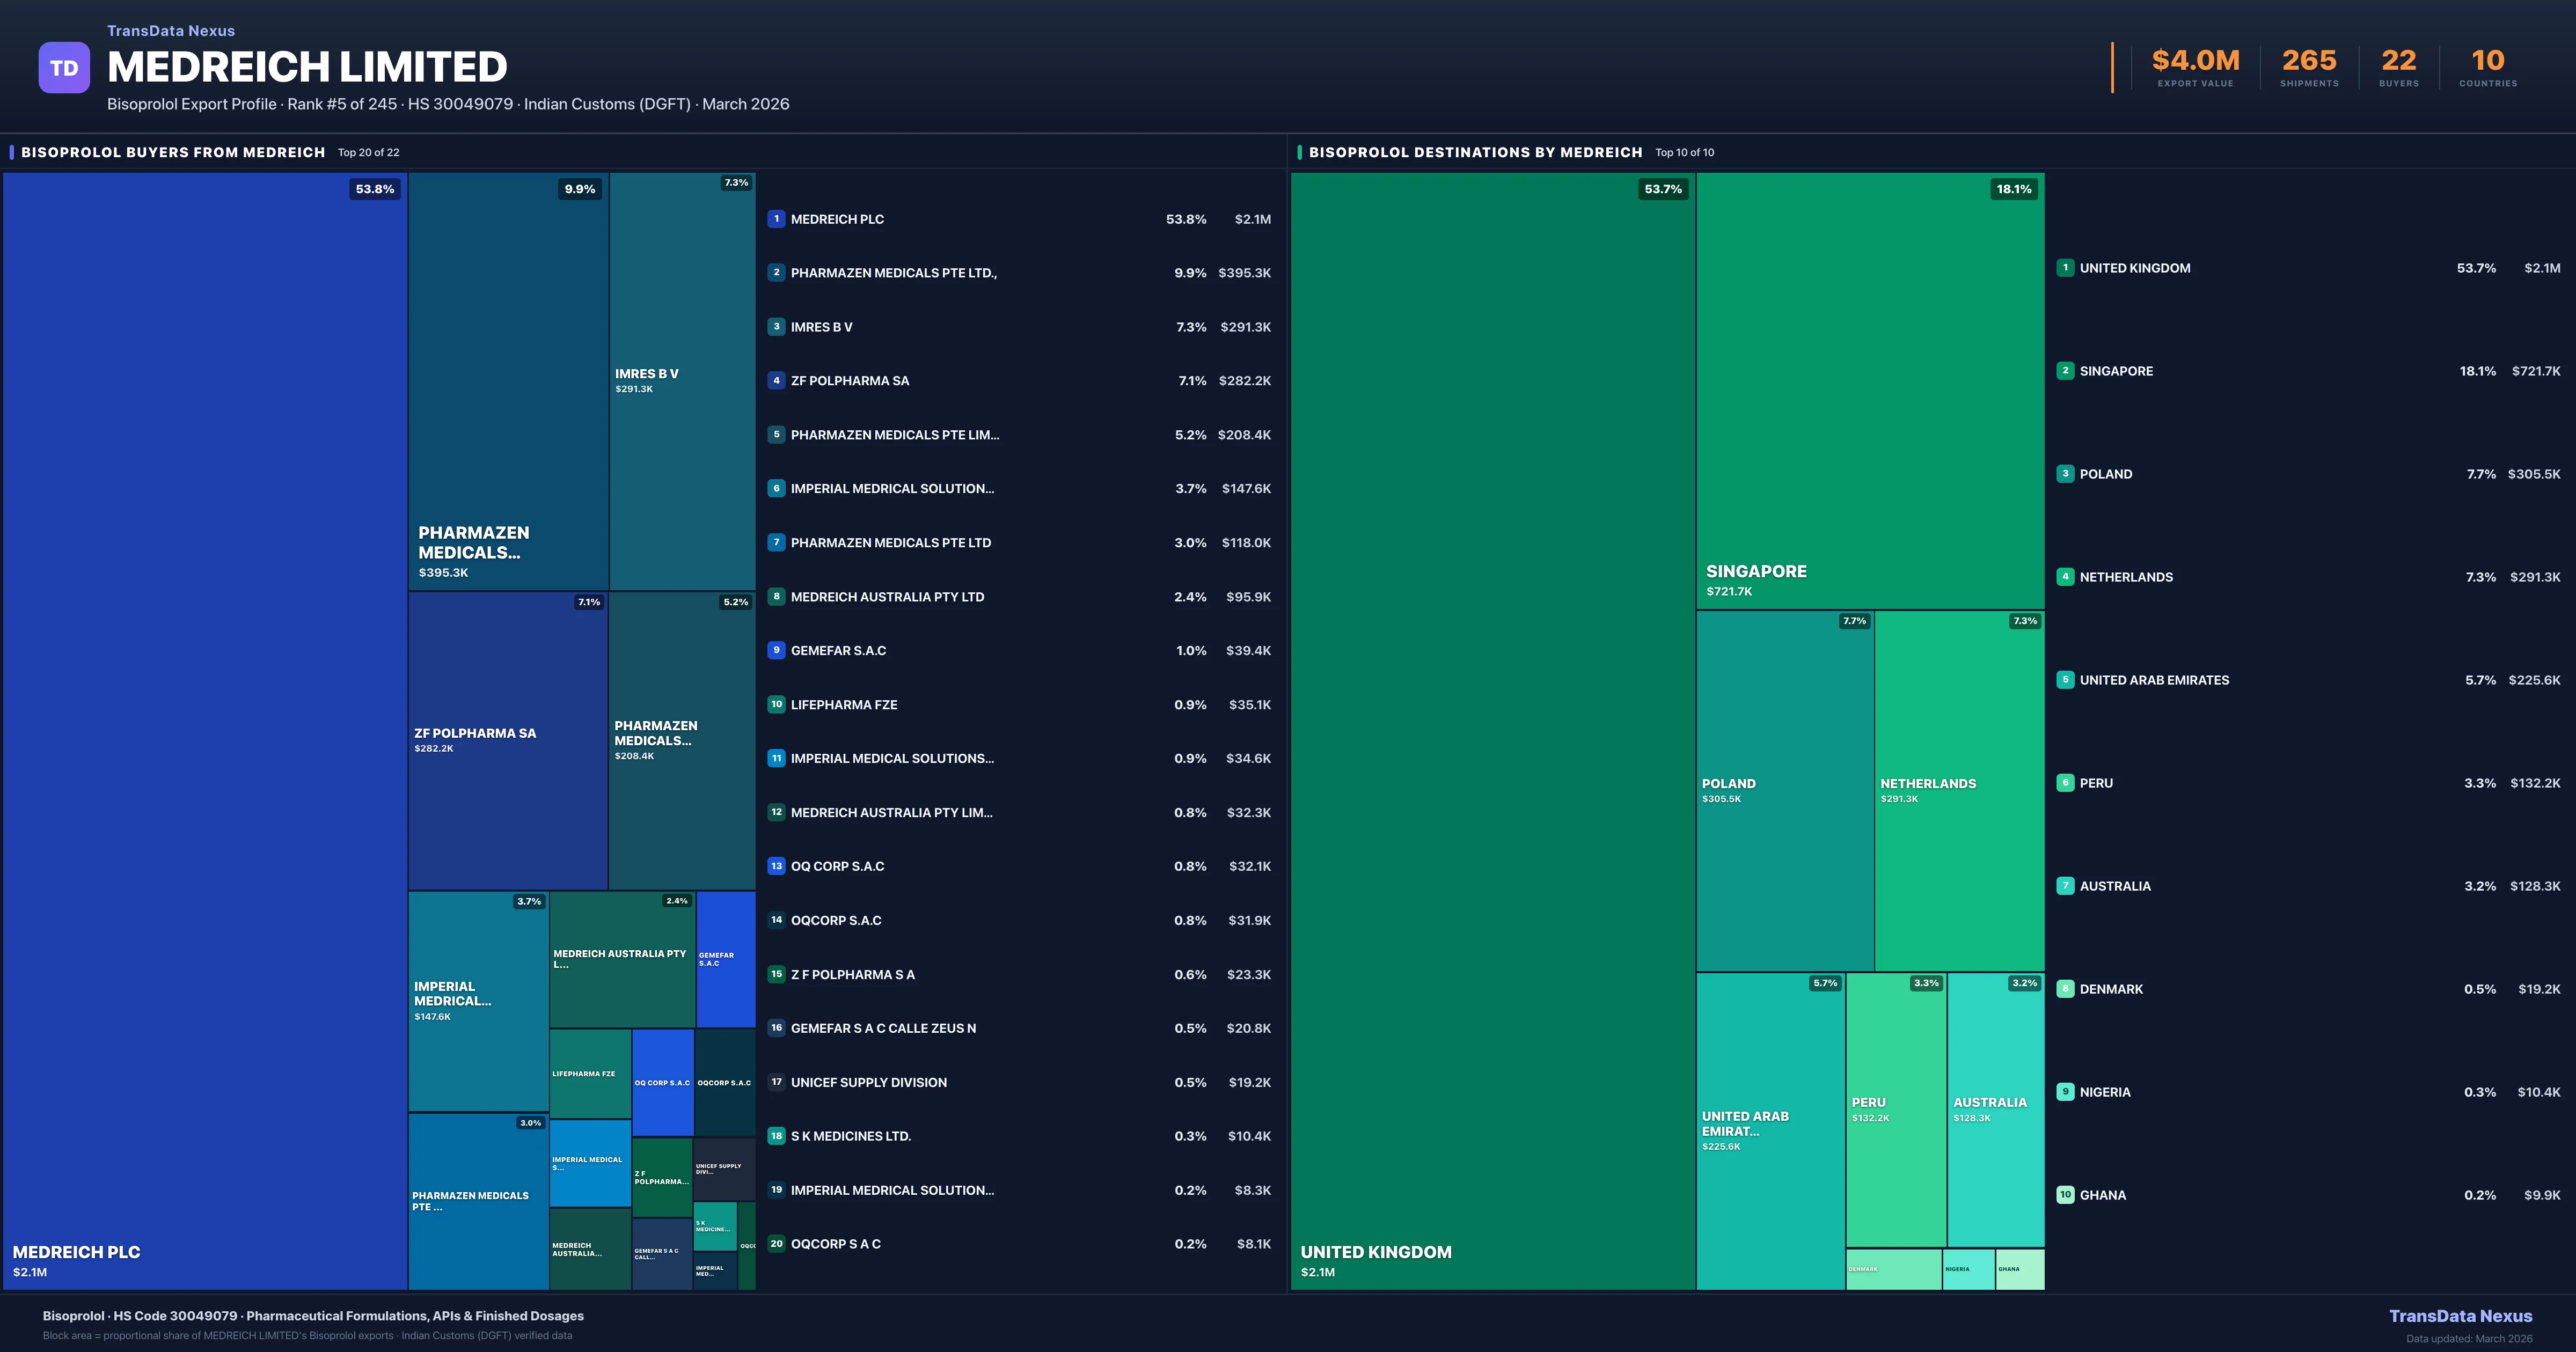Click the purple TD logo icon
2576x1352 pixels.
[64, 68]
